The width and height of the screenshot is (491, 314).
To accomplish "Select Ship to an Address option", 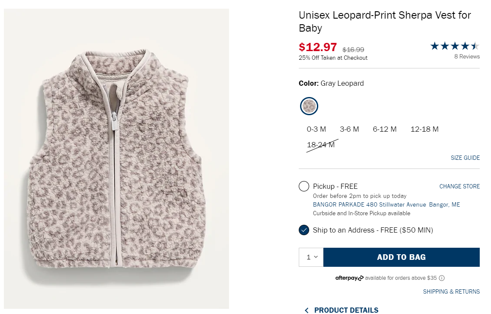I will pyautogui.click(x=304, y=230).
